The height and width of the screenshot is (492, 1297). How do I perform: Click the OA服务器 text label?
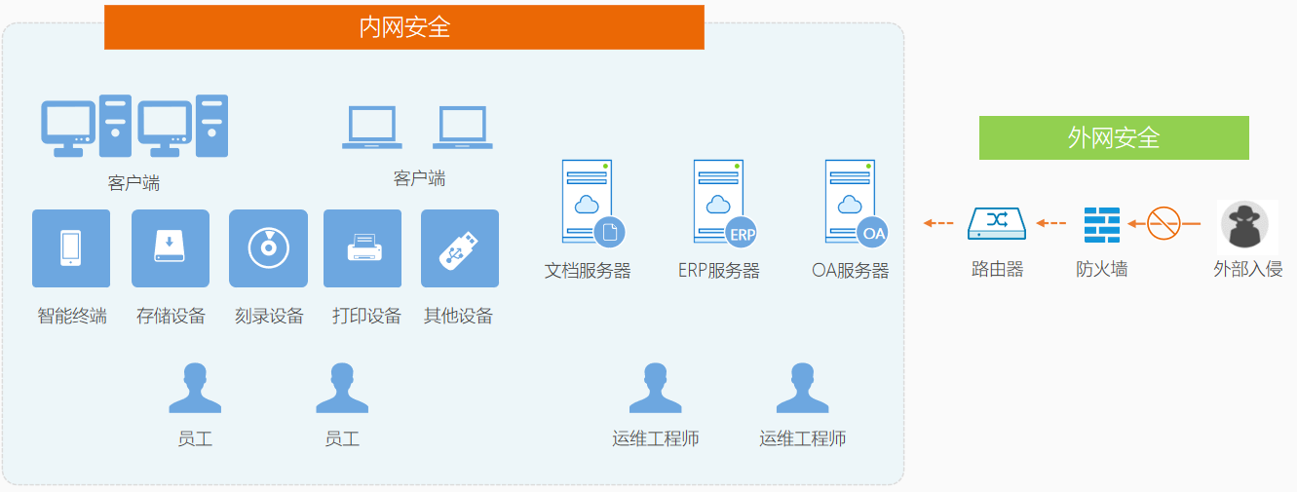(x=851, y=271)
